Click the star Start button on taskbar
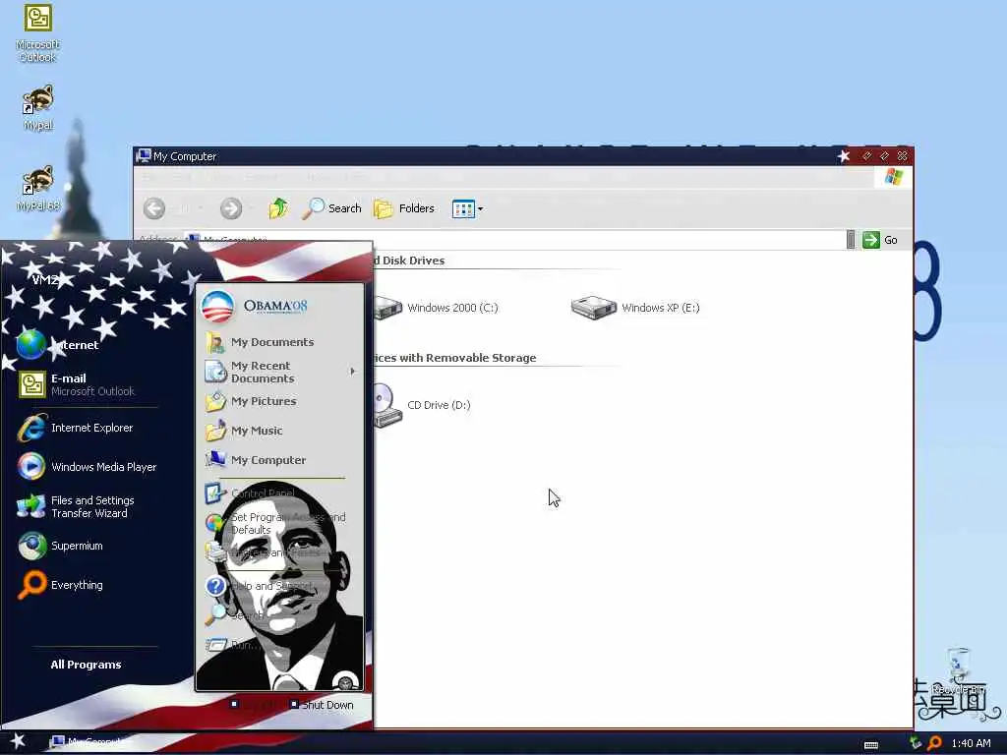The height and width of the screenshot is (755, 1007). 18,741
